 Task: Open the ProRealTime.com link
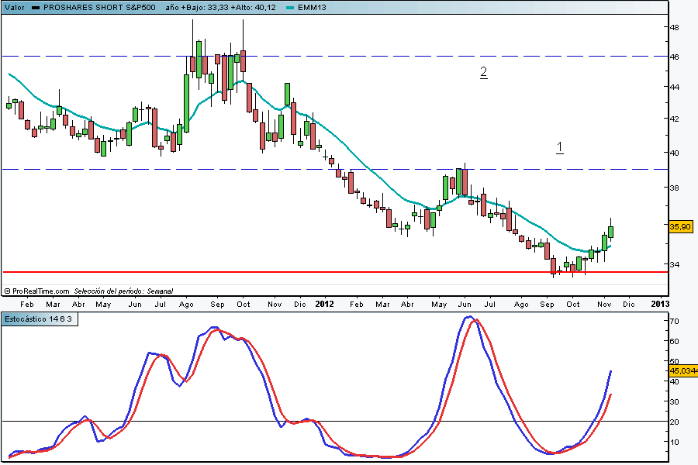[x=41, y=291]
